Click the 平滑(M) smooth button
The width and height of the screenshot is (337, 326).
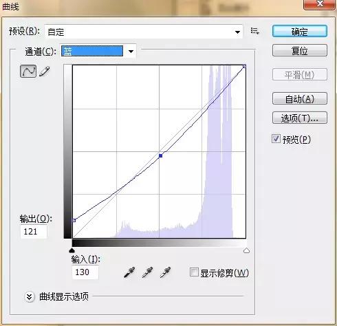tap(300, 74)
